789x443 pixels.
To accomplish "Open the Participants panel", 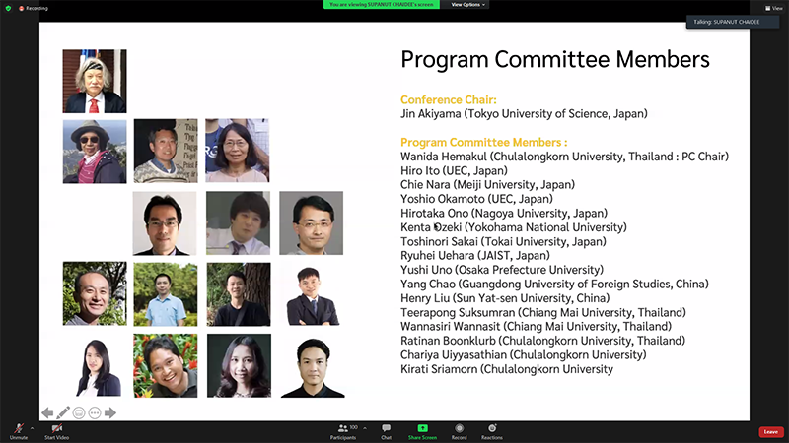I will tap(343, 431).
